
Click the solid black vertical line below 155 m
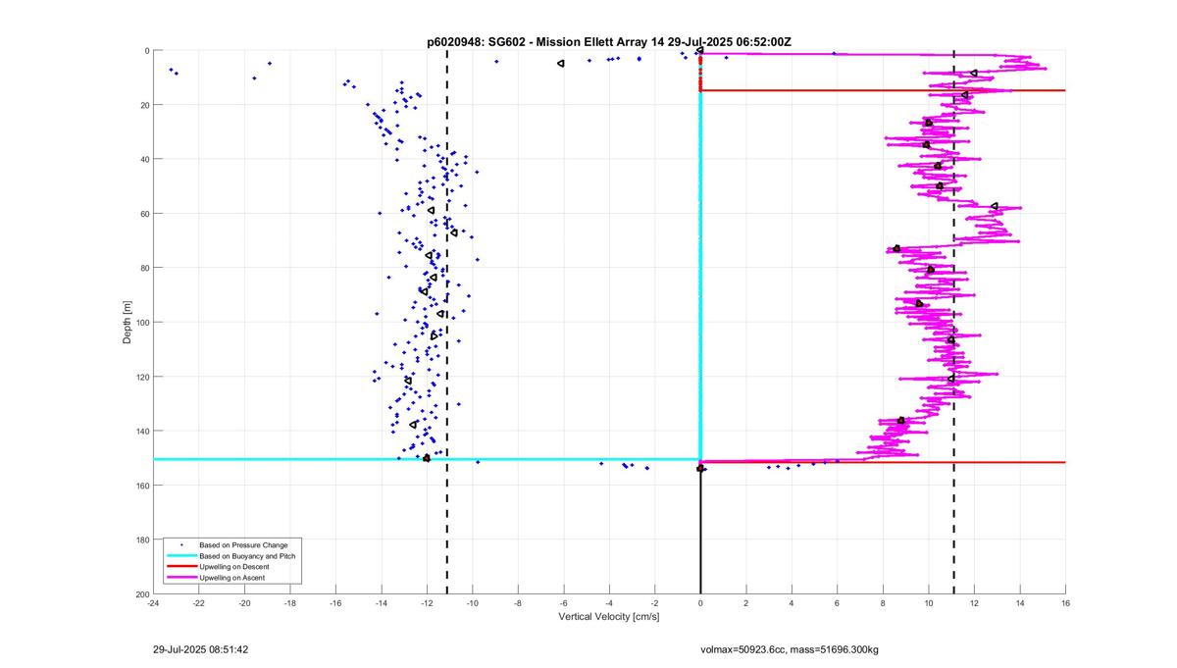pos(700,532)
